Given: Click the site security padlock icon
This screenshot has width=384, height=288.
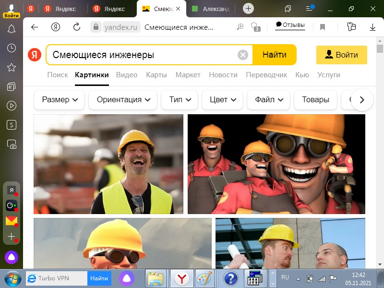Looking at the screenshot, I should pos(96,27).
